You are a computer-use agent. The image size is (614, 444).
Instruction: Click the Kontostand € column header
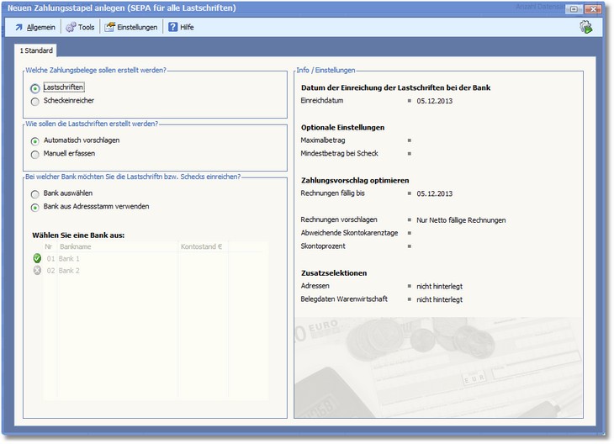[x=201, y=247]
